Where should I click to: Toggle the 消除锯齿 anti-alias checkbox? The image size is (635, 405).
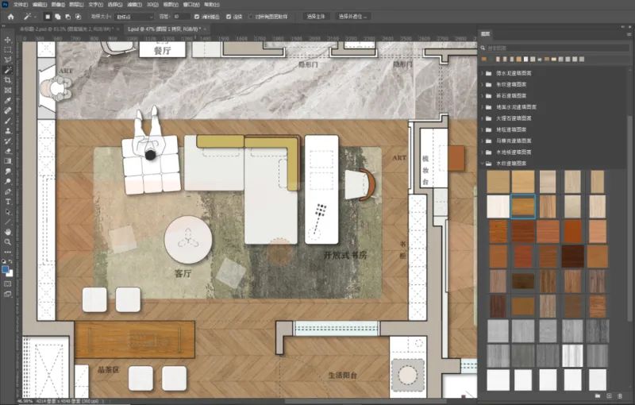197,16
